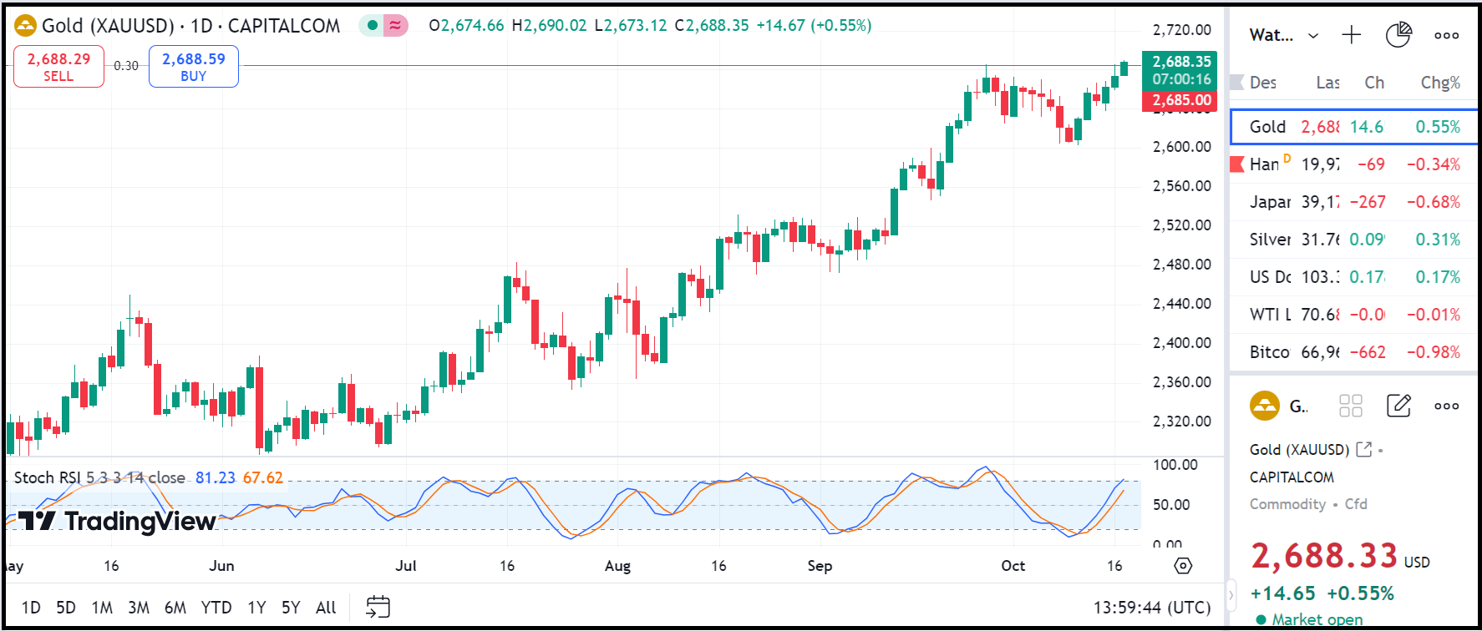This screenshot has height=631, width=1482.
Task: Toggle the green market status dot indicator
Action: click(373, 25)
